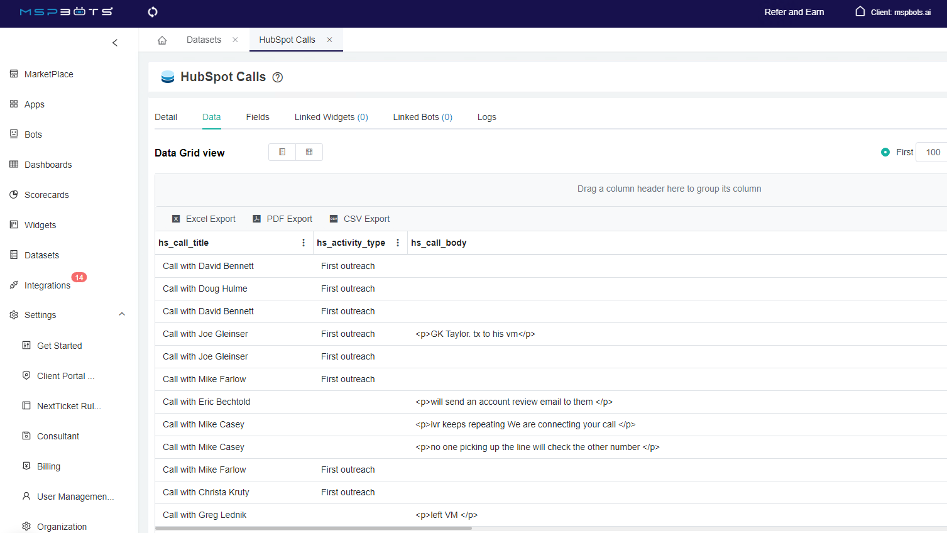Click the Billing icon

[26, 466]
